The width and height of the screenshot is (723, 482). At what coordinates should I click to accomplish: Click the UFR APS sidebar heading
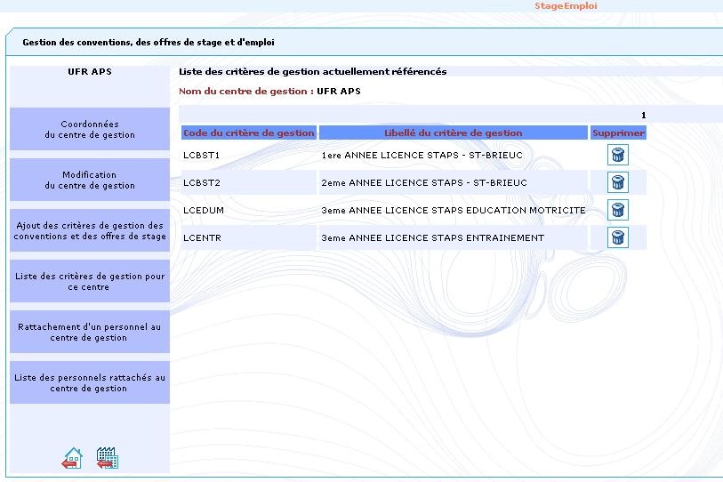coord(90,72)
